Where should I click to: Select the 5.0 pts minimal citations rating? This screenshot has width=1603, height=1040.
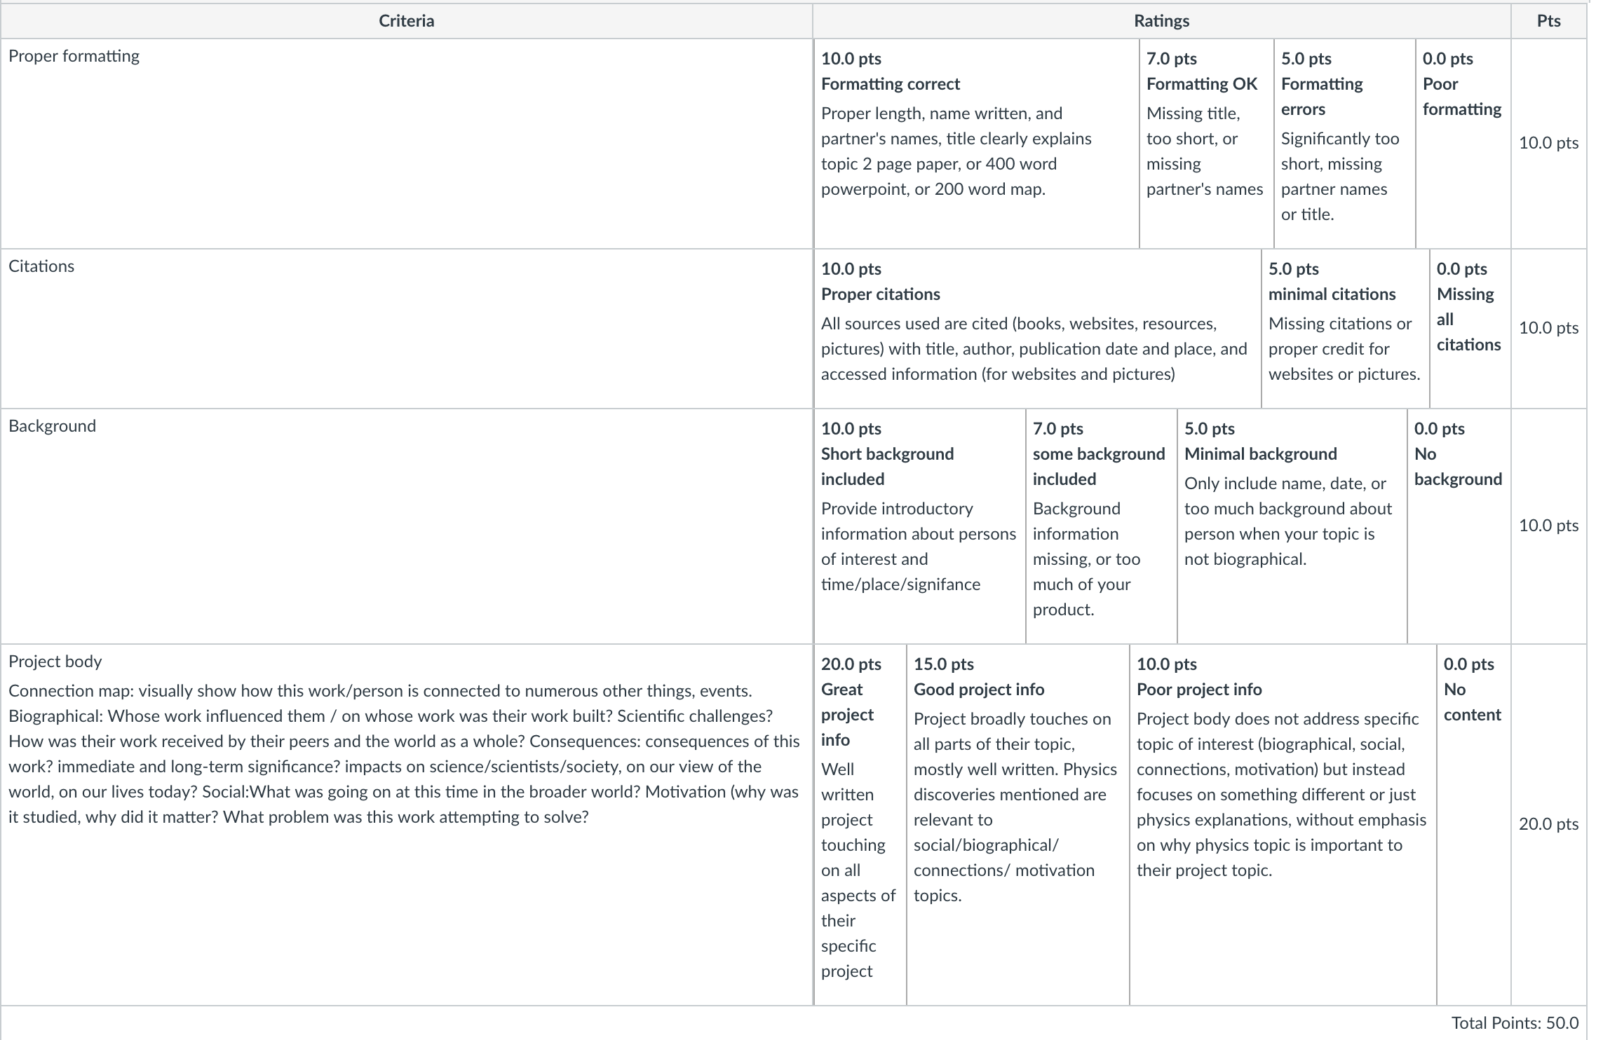click(x=1345, y=329)
